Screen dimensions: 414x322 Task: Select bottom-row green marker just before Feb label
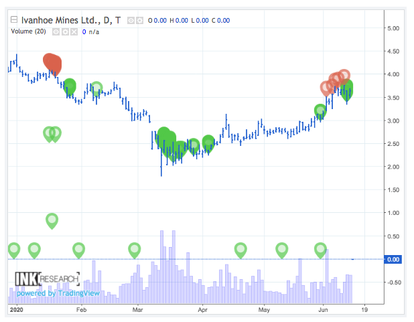[78, 250]
